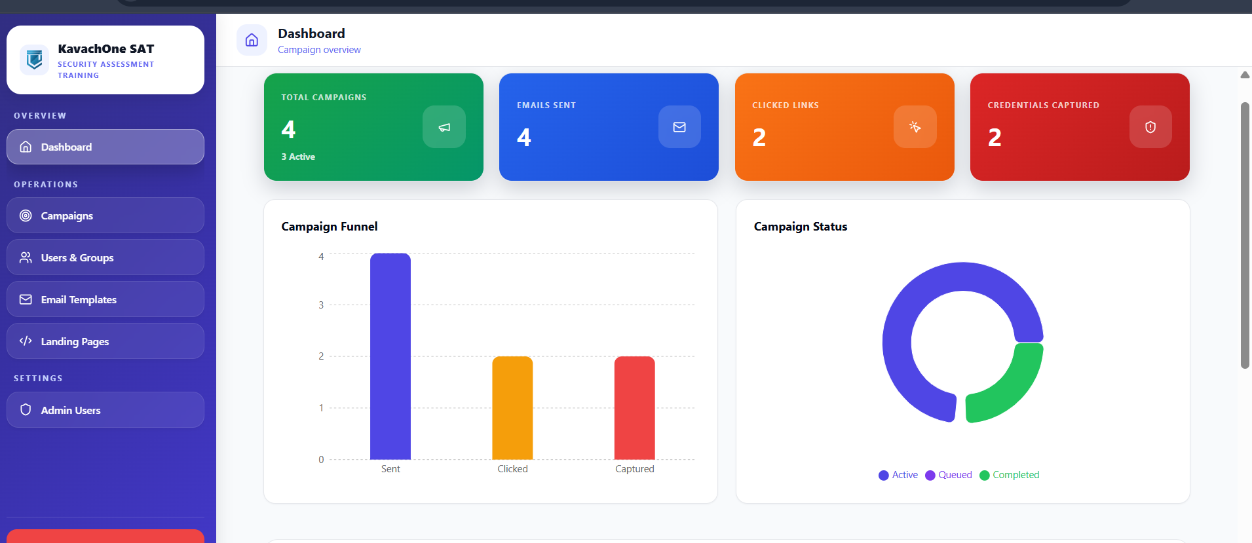The width and height of the screenshot is (1252, 543).
Task: Go to the Campaigns page
Action: pos(105,215)
